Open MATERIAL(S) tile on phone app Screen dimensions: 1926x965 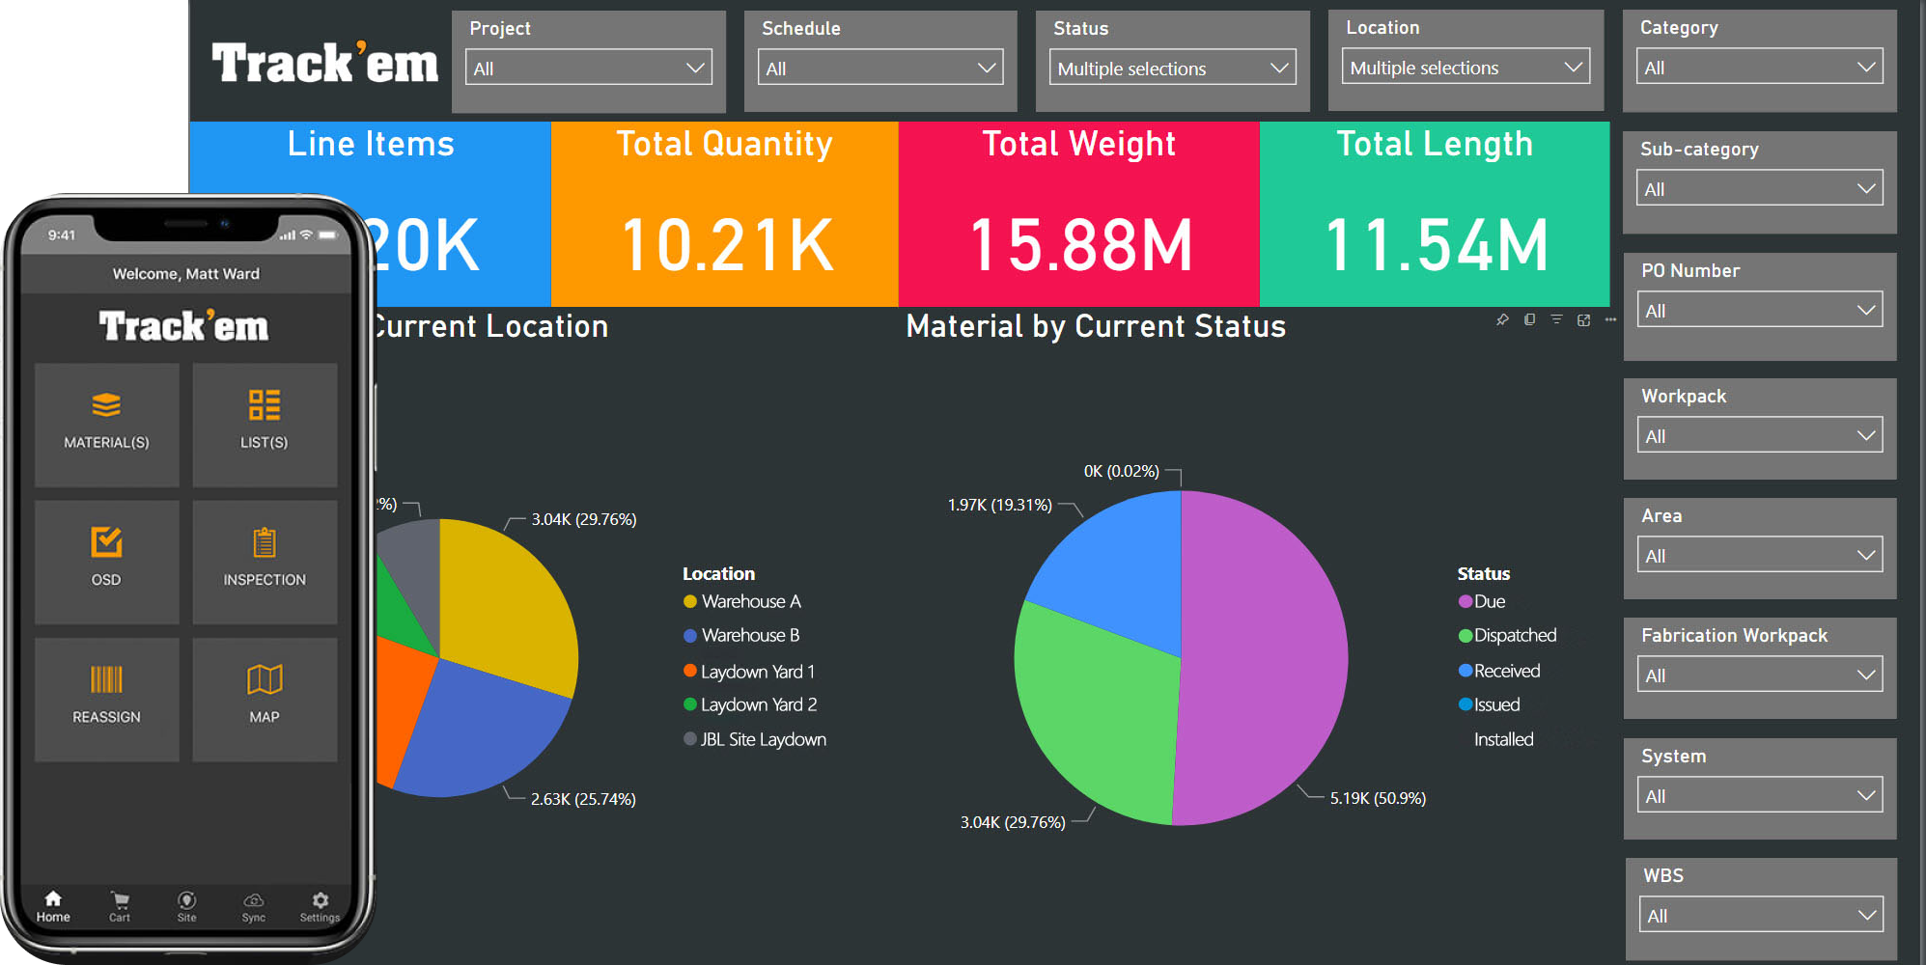coord(106,425)
